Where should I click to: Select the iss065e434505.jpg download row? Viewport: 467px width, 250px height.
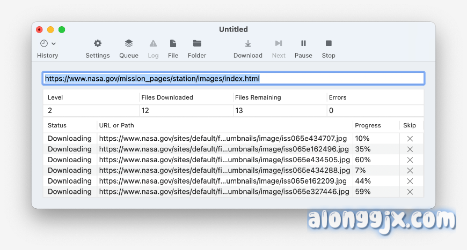point(224,160)
